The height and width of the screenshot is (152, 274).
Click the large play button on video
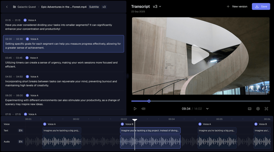point(200,54)
